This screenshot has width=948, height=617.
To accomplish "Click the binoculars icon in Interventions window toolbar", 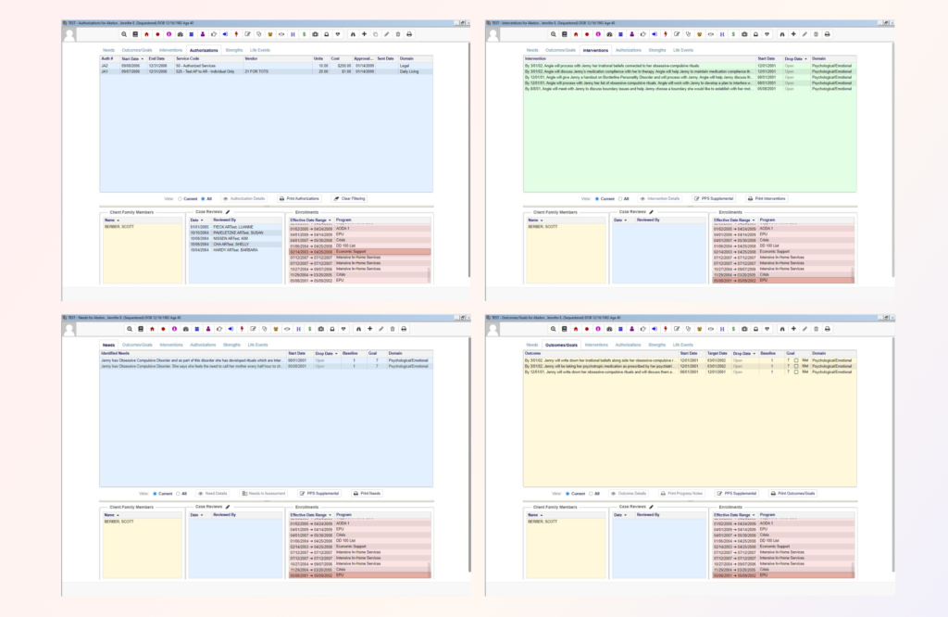I will point(782,33).
